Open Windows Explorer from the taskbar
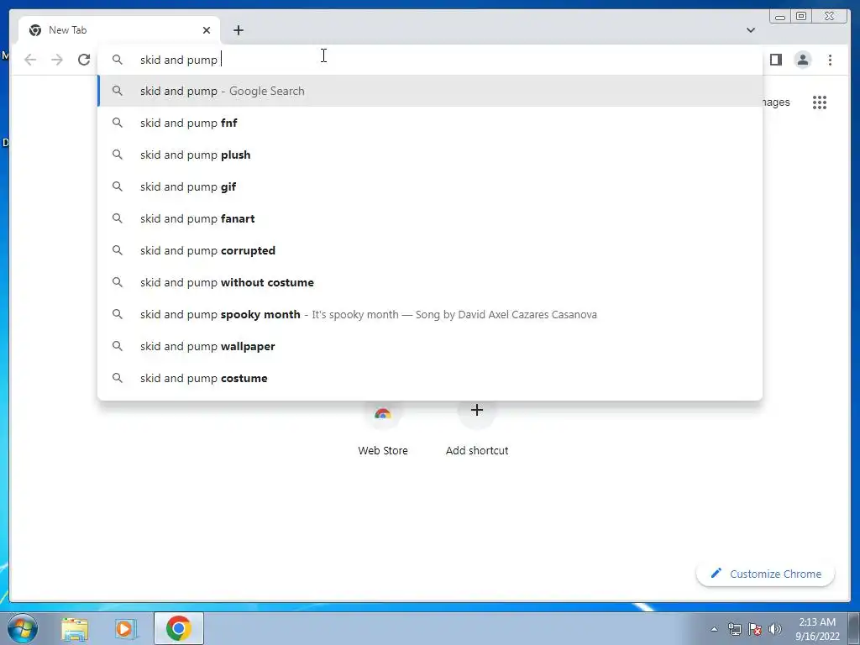Screen dimensions: 860x645 coord(75,628)
